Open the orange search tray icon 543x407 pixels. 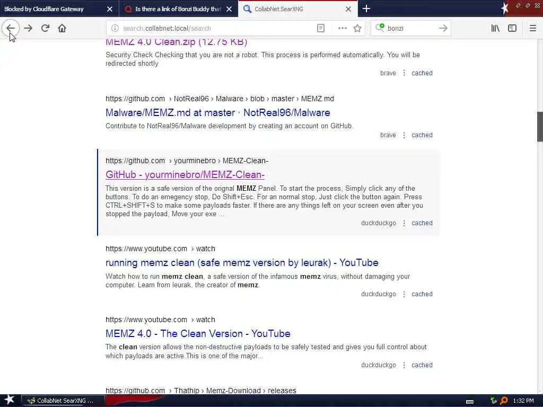coord(504,401)
